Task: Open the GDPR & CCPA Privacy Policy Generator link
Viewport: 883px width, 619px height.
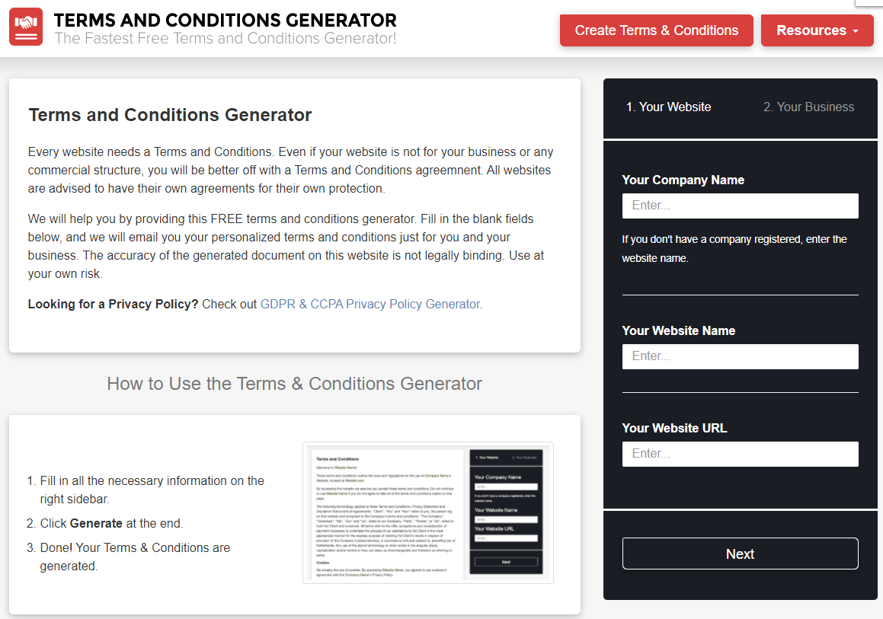Action: [x=370, y=304]
